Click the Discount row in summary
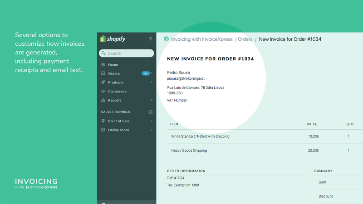This screenshot has height=204, width=363. pos(338,196)
